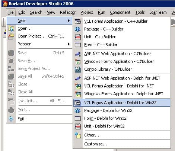The height and width of the screenshot is (151, 175).
Task: Click the grayed Print icon
Action: coord(11,110)
